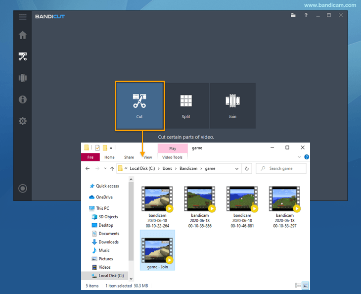Screen dimensions: 361x294
Task: Open the View ribbon tab
Action: [x=148, y=157]
